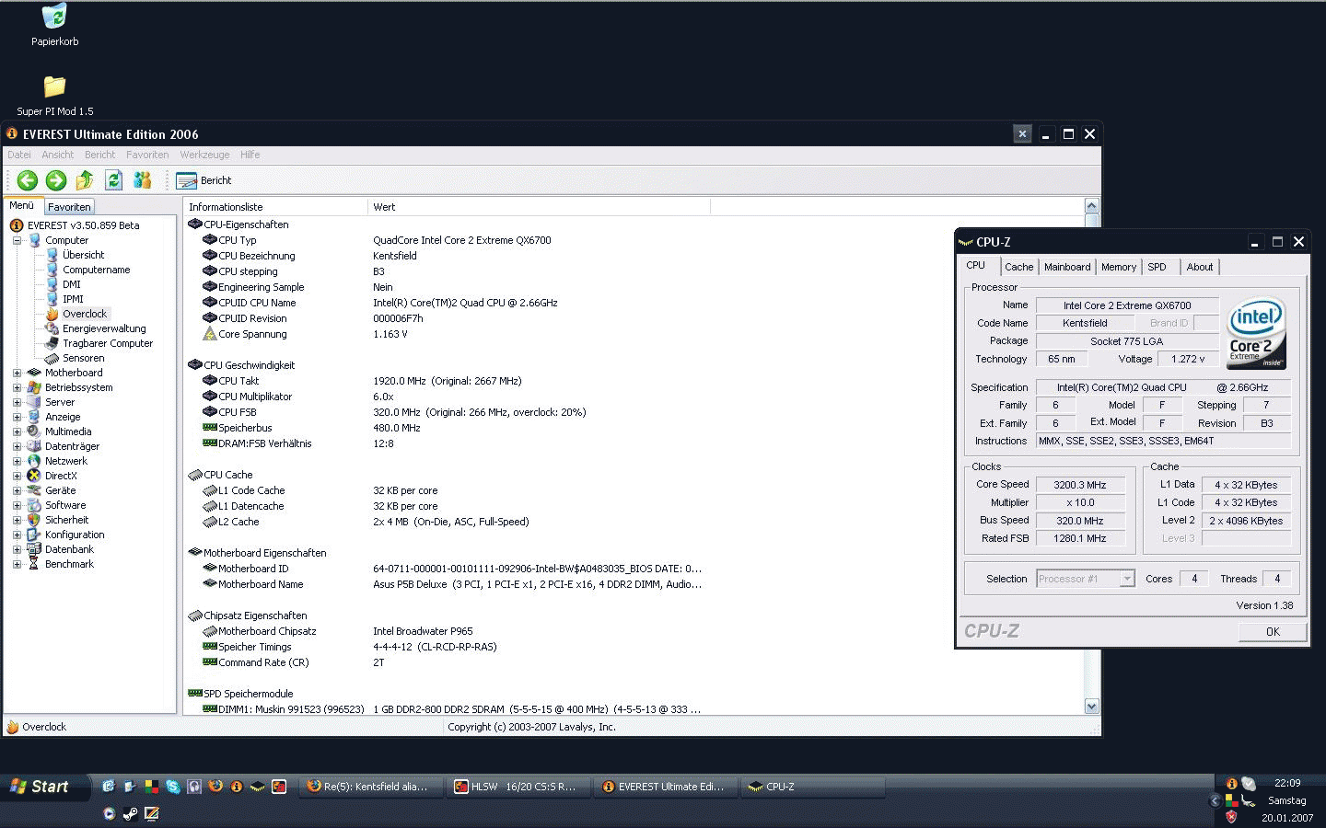Viewport: 1326px width, 828px height.
Task: Switch to CPU-Z taskbar button
Action: 813,787
